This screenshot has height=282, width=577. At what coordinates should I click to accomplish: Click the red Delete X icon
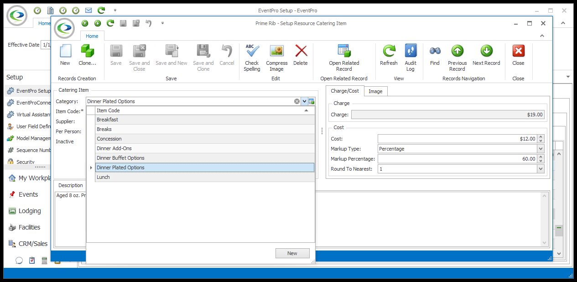(301, 51)
